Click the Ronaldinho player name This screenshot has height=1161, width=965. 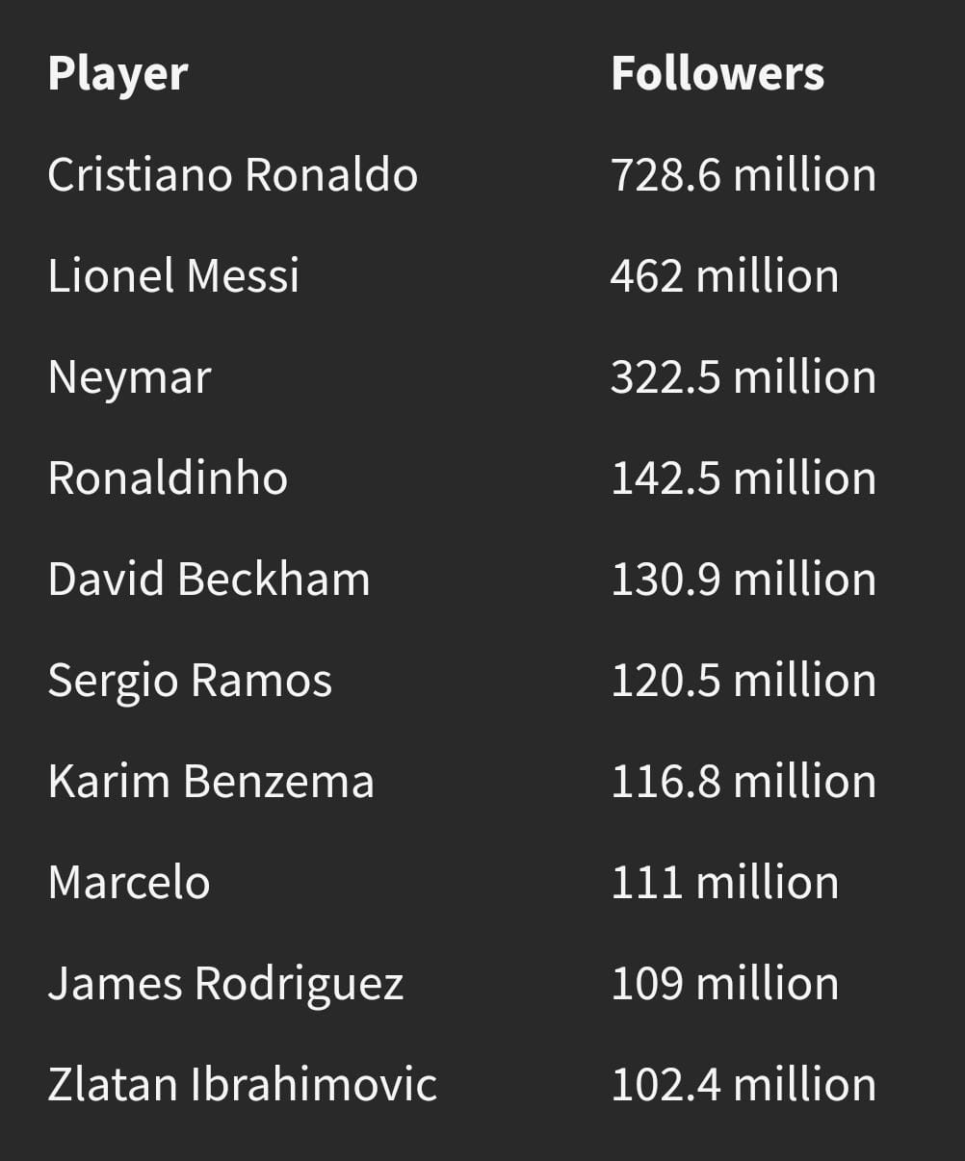[x=168, y=478]
